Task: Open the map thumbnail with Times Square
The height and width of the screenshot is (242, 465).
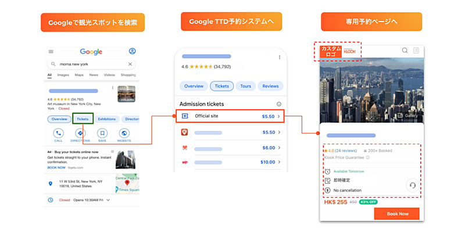Action: (127, 183)
